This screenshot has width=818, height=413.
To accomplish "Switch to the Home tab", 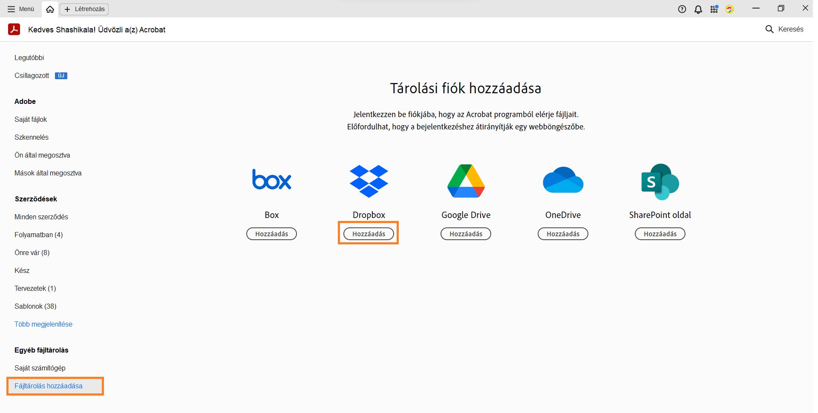I will 49,9.
